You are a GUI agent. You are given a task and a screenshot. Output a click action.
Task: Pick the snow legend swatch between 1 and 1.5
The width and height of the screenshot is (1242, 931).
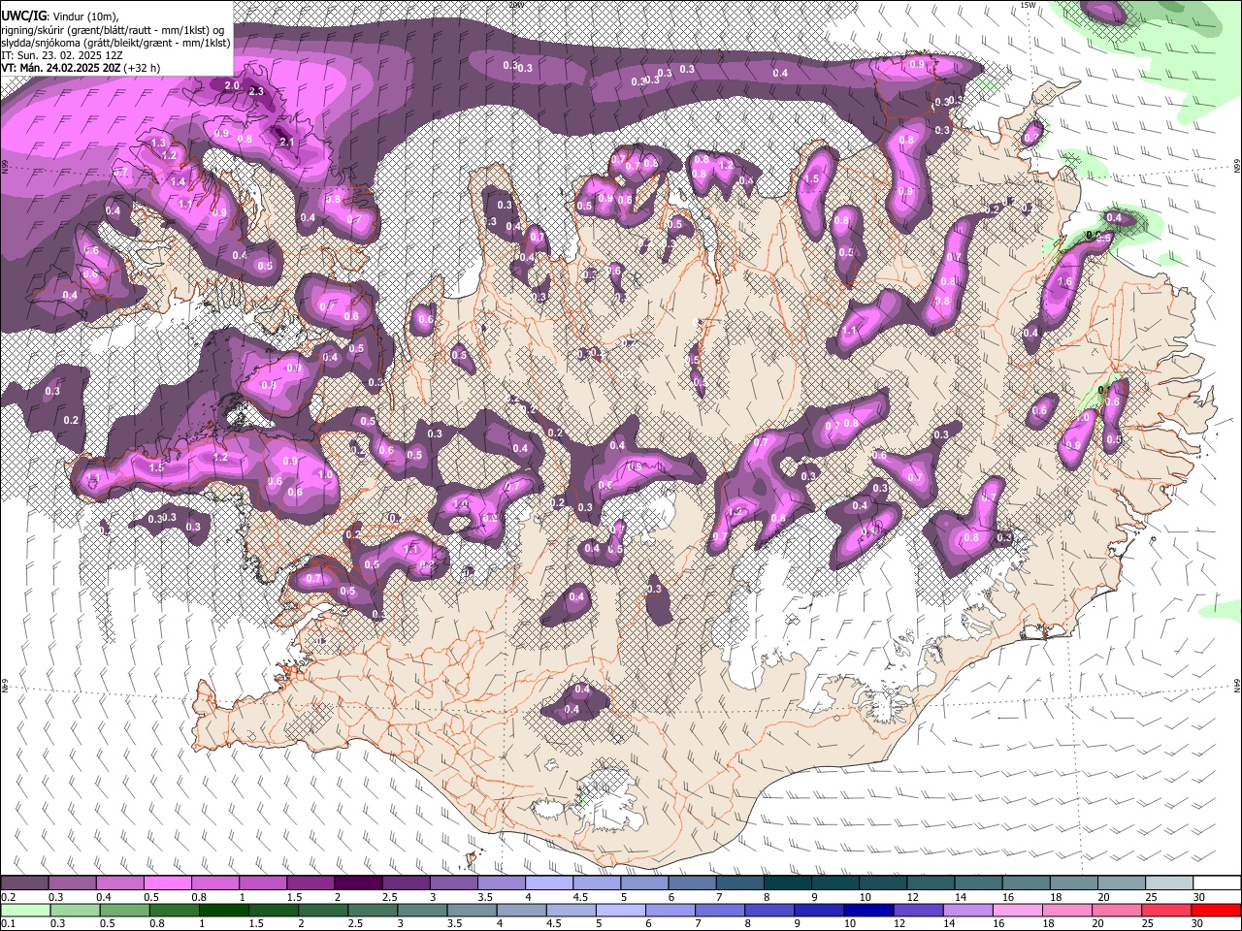263,883
